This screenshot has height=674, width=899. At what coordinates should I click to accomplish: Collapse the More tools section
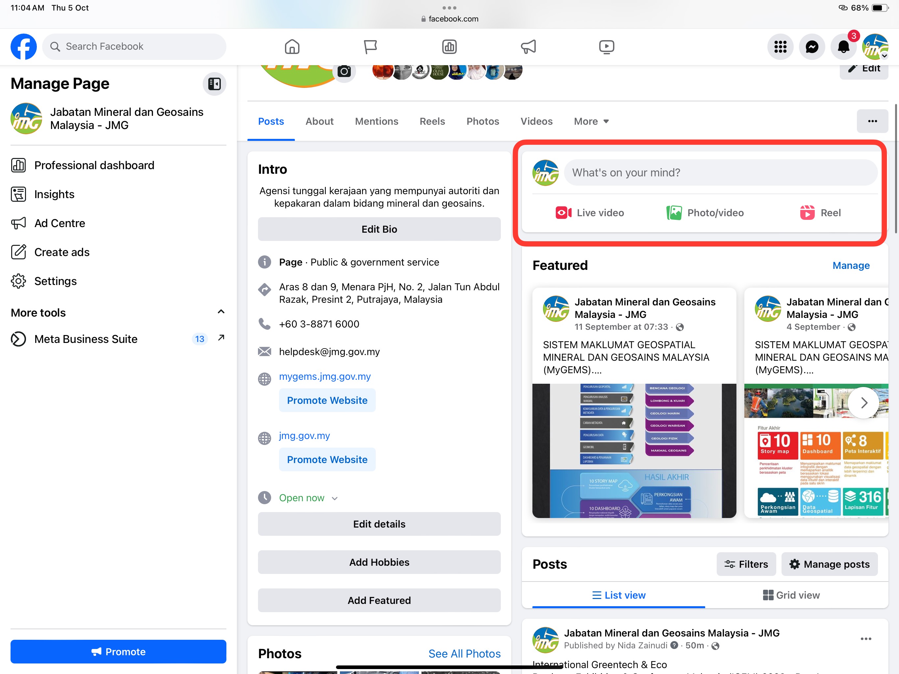pyautogui.click(x=221, y=312)
